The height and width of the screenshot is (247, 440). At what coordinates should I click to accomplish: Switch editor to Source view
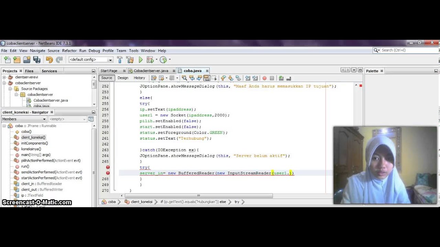[x=107, y=78]
